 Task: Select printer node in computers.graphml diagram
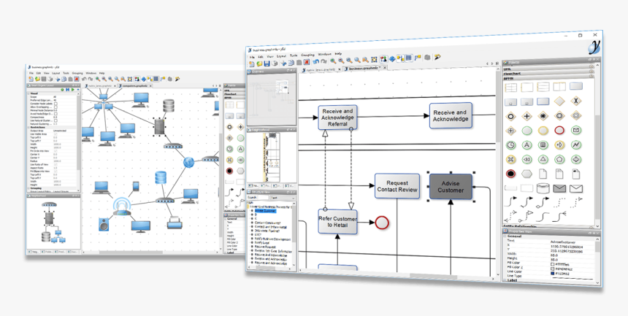pyautogui.click(x=175, y=223)
